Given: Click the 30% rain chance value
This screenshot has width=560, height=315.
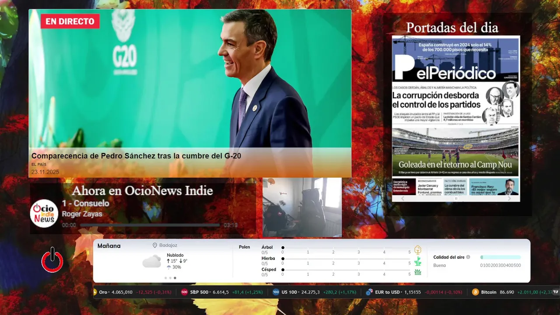Looking at the screenshot, I should [x=176, y=267].
